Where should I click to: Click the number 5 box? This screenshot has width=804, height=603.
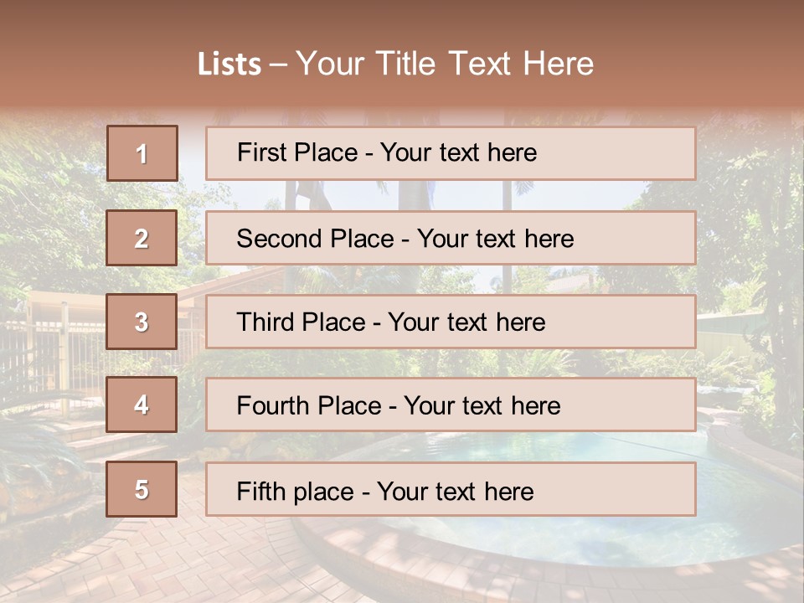tap(142, 489)
